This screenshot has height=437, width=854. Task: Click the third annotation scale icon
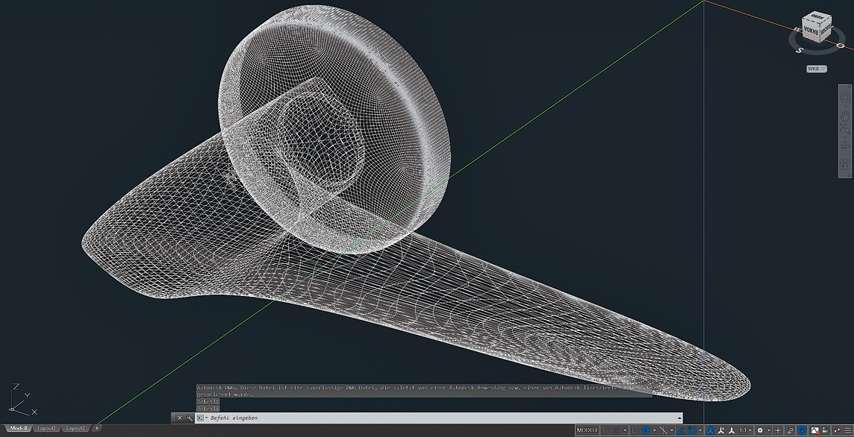[732, 430]
